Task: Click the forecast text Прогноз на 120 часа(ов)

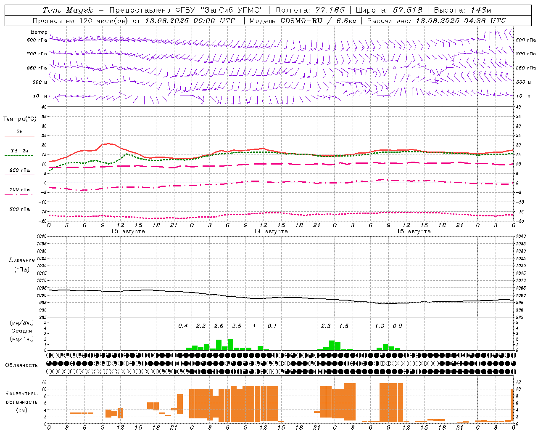Action: (x=81, y=21)
